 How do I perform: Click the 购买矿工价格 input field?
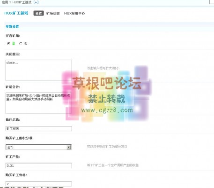point(38,184)
